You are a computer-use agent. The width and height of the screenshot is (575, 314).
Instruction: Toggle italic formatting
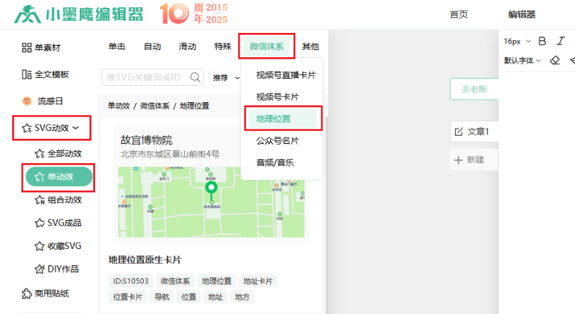pyautogui.click(x=560, y=41)
